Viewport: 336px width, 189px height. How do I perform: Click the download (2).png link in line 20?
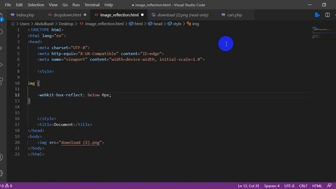80,142
